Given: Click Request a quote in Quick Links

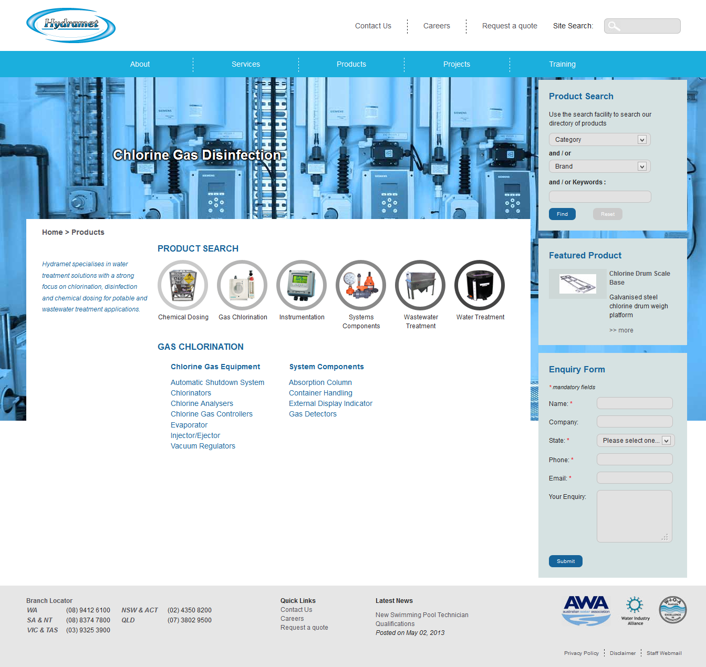Looking at the screenshot, I should click(x=304, y=628).
